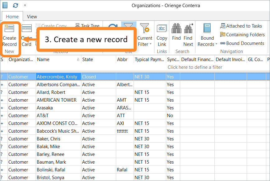Select the Allard, Robert cell
This screenshot has height=181, width=270.
[x=58, y=92]
